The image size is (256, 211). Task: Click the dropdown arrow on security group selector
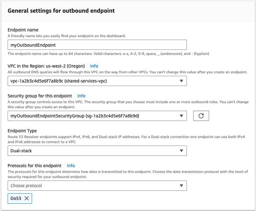click(182, 116)
